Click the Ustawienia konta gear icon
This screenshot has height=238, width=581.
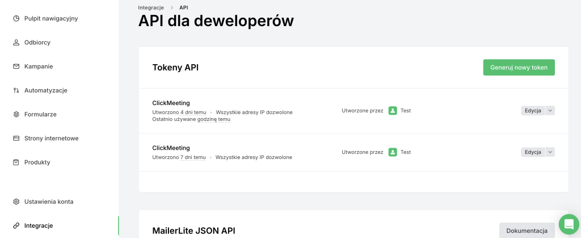(x=16, y=202)
